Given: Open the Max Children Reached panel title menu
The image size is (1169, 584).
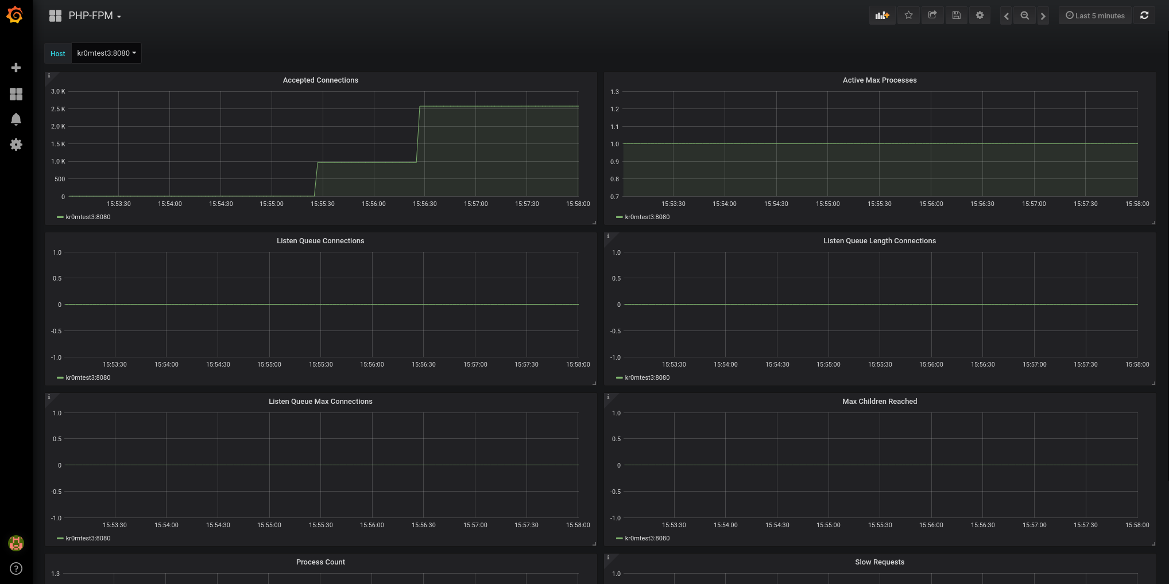Looking at the screenshot, I should pos(879,402).
